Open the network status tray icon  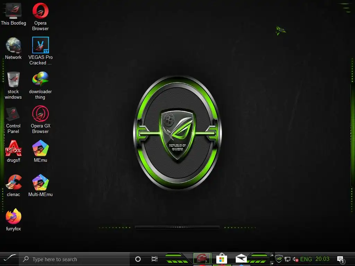pos(287,259)
